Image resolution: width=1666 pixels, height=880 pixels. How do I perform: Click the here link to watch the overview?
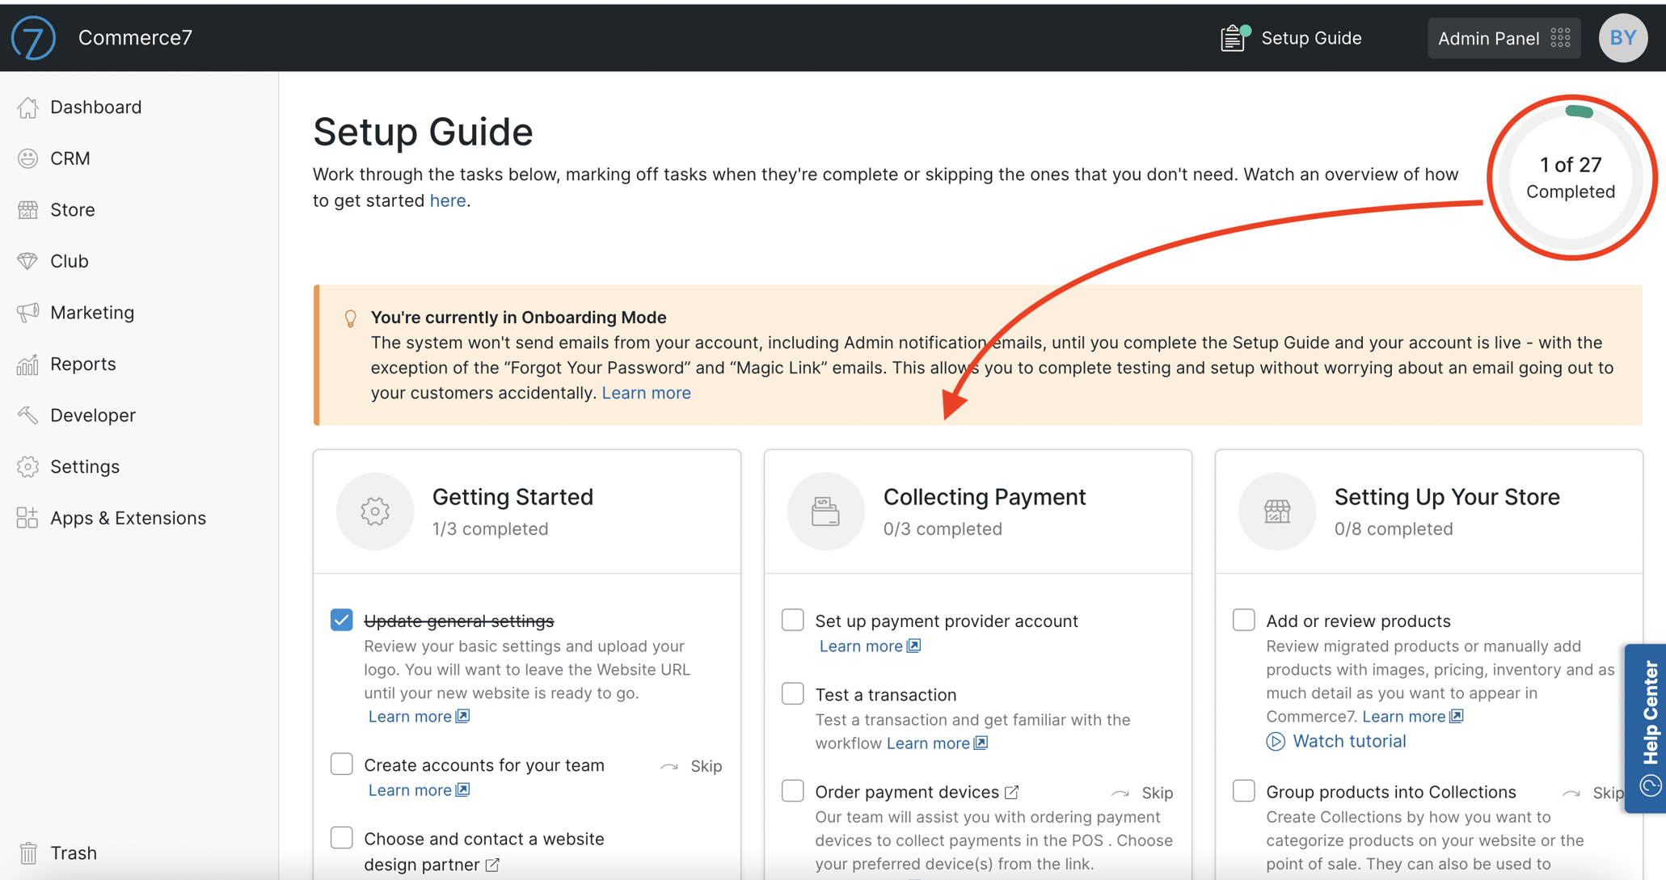(x=447, y=200)
